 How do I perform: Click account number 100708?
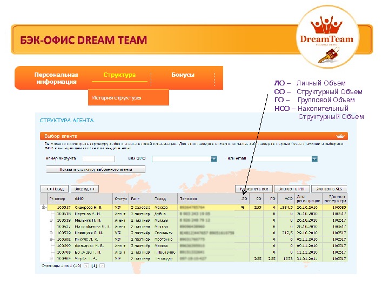point(64,253)
